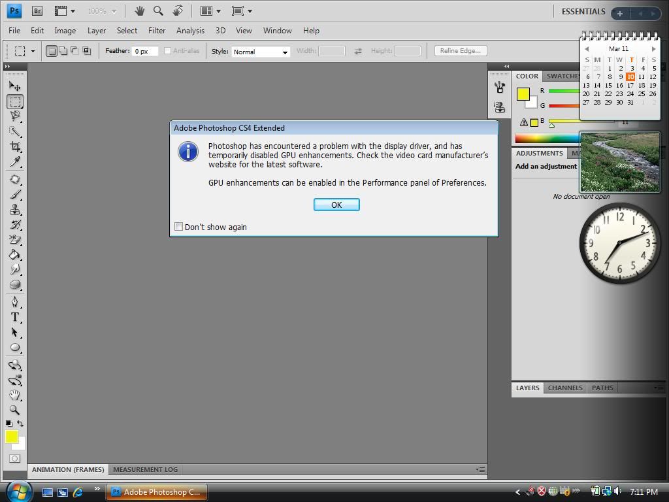Viewport: 669px width, 502px height.
Task: Switch to the Channels tab
Action: (565, 388)
